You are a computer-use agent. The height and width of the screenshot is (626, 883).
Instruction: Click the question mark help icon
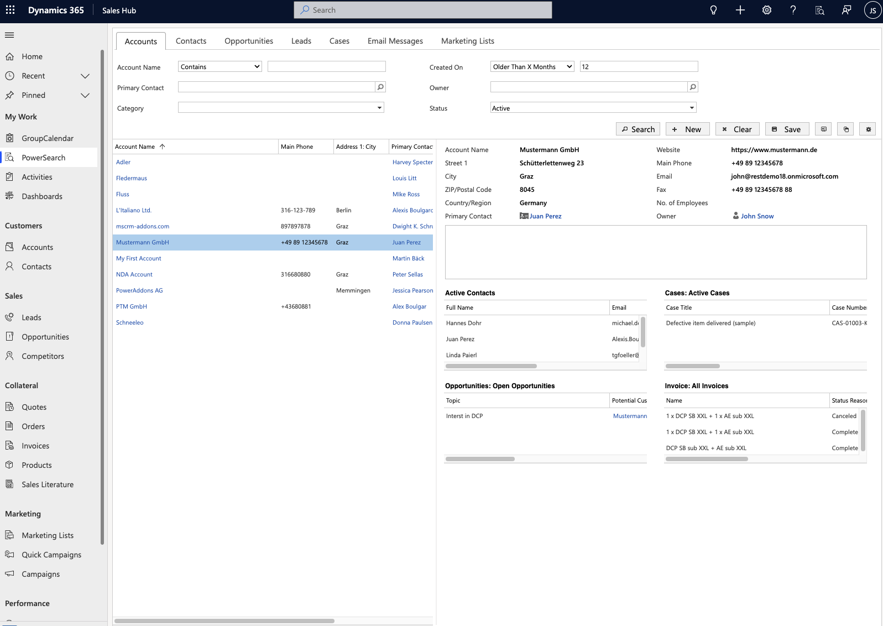coord(793,10)
